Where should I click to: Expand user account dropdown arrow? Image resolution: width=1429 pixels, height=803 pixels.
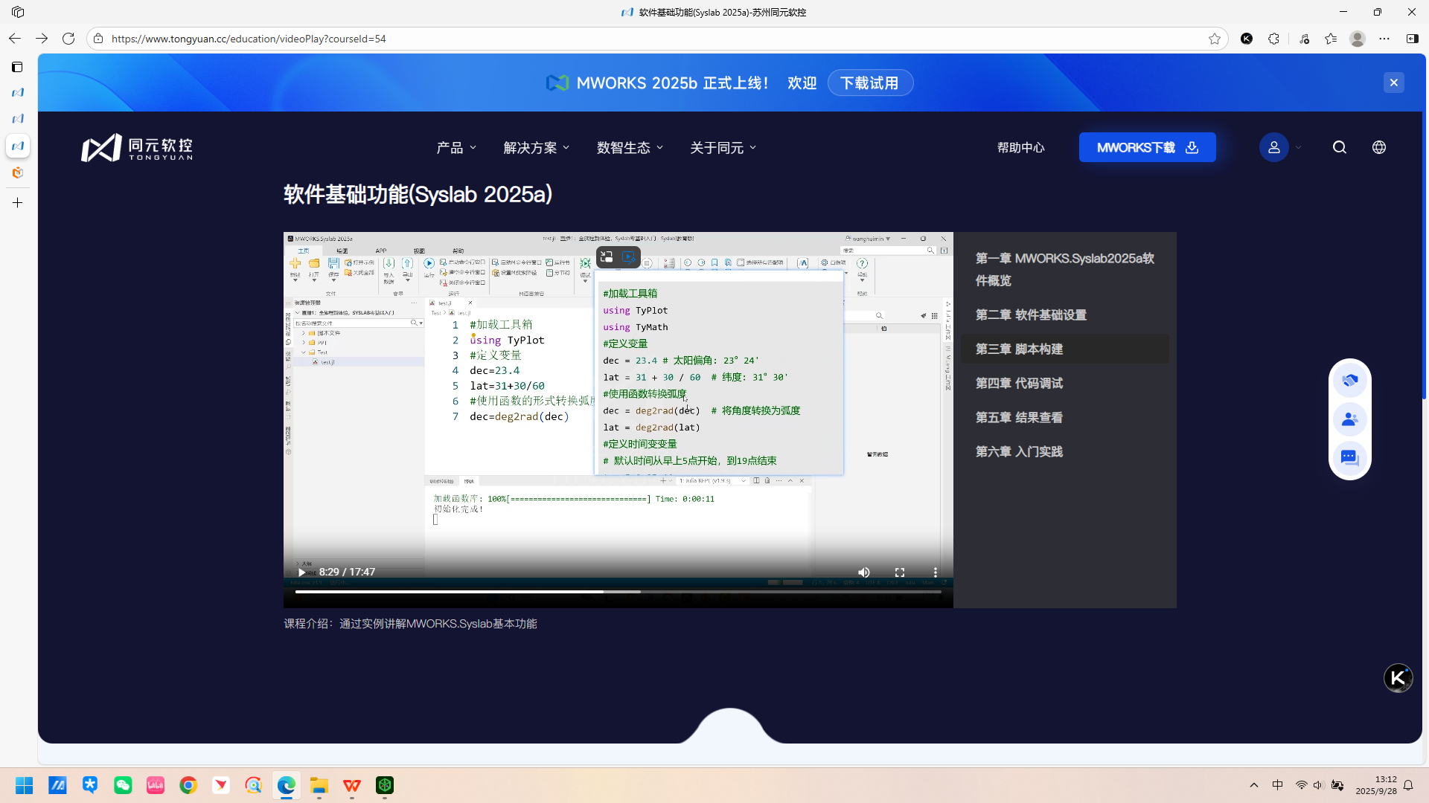tap(1299, 147)
